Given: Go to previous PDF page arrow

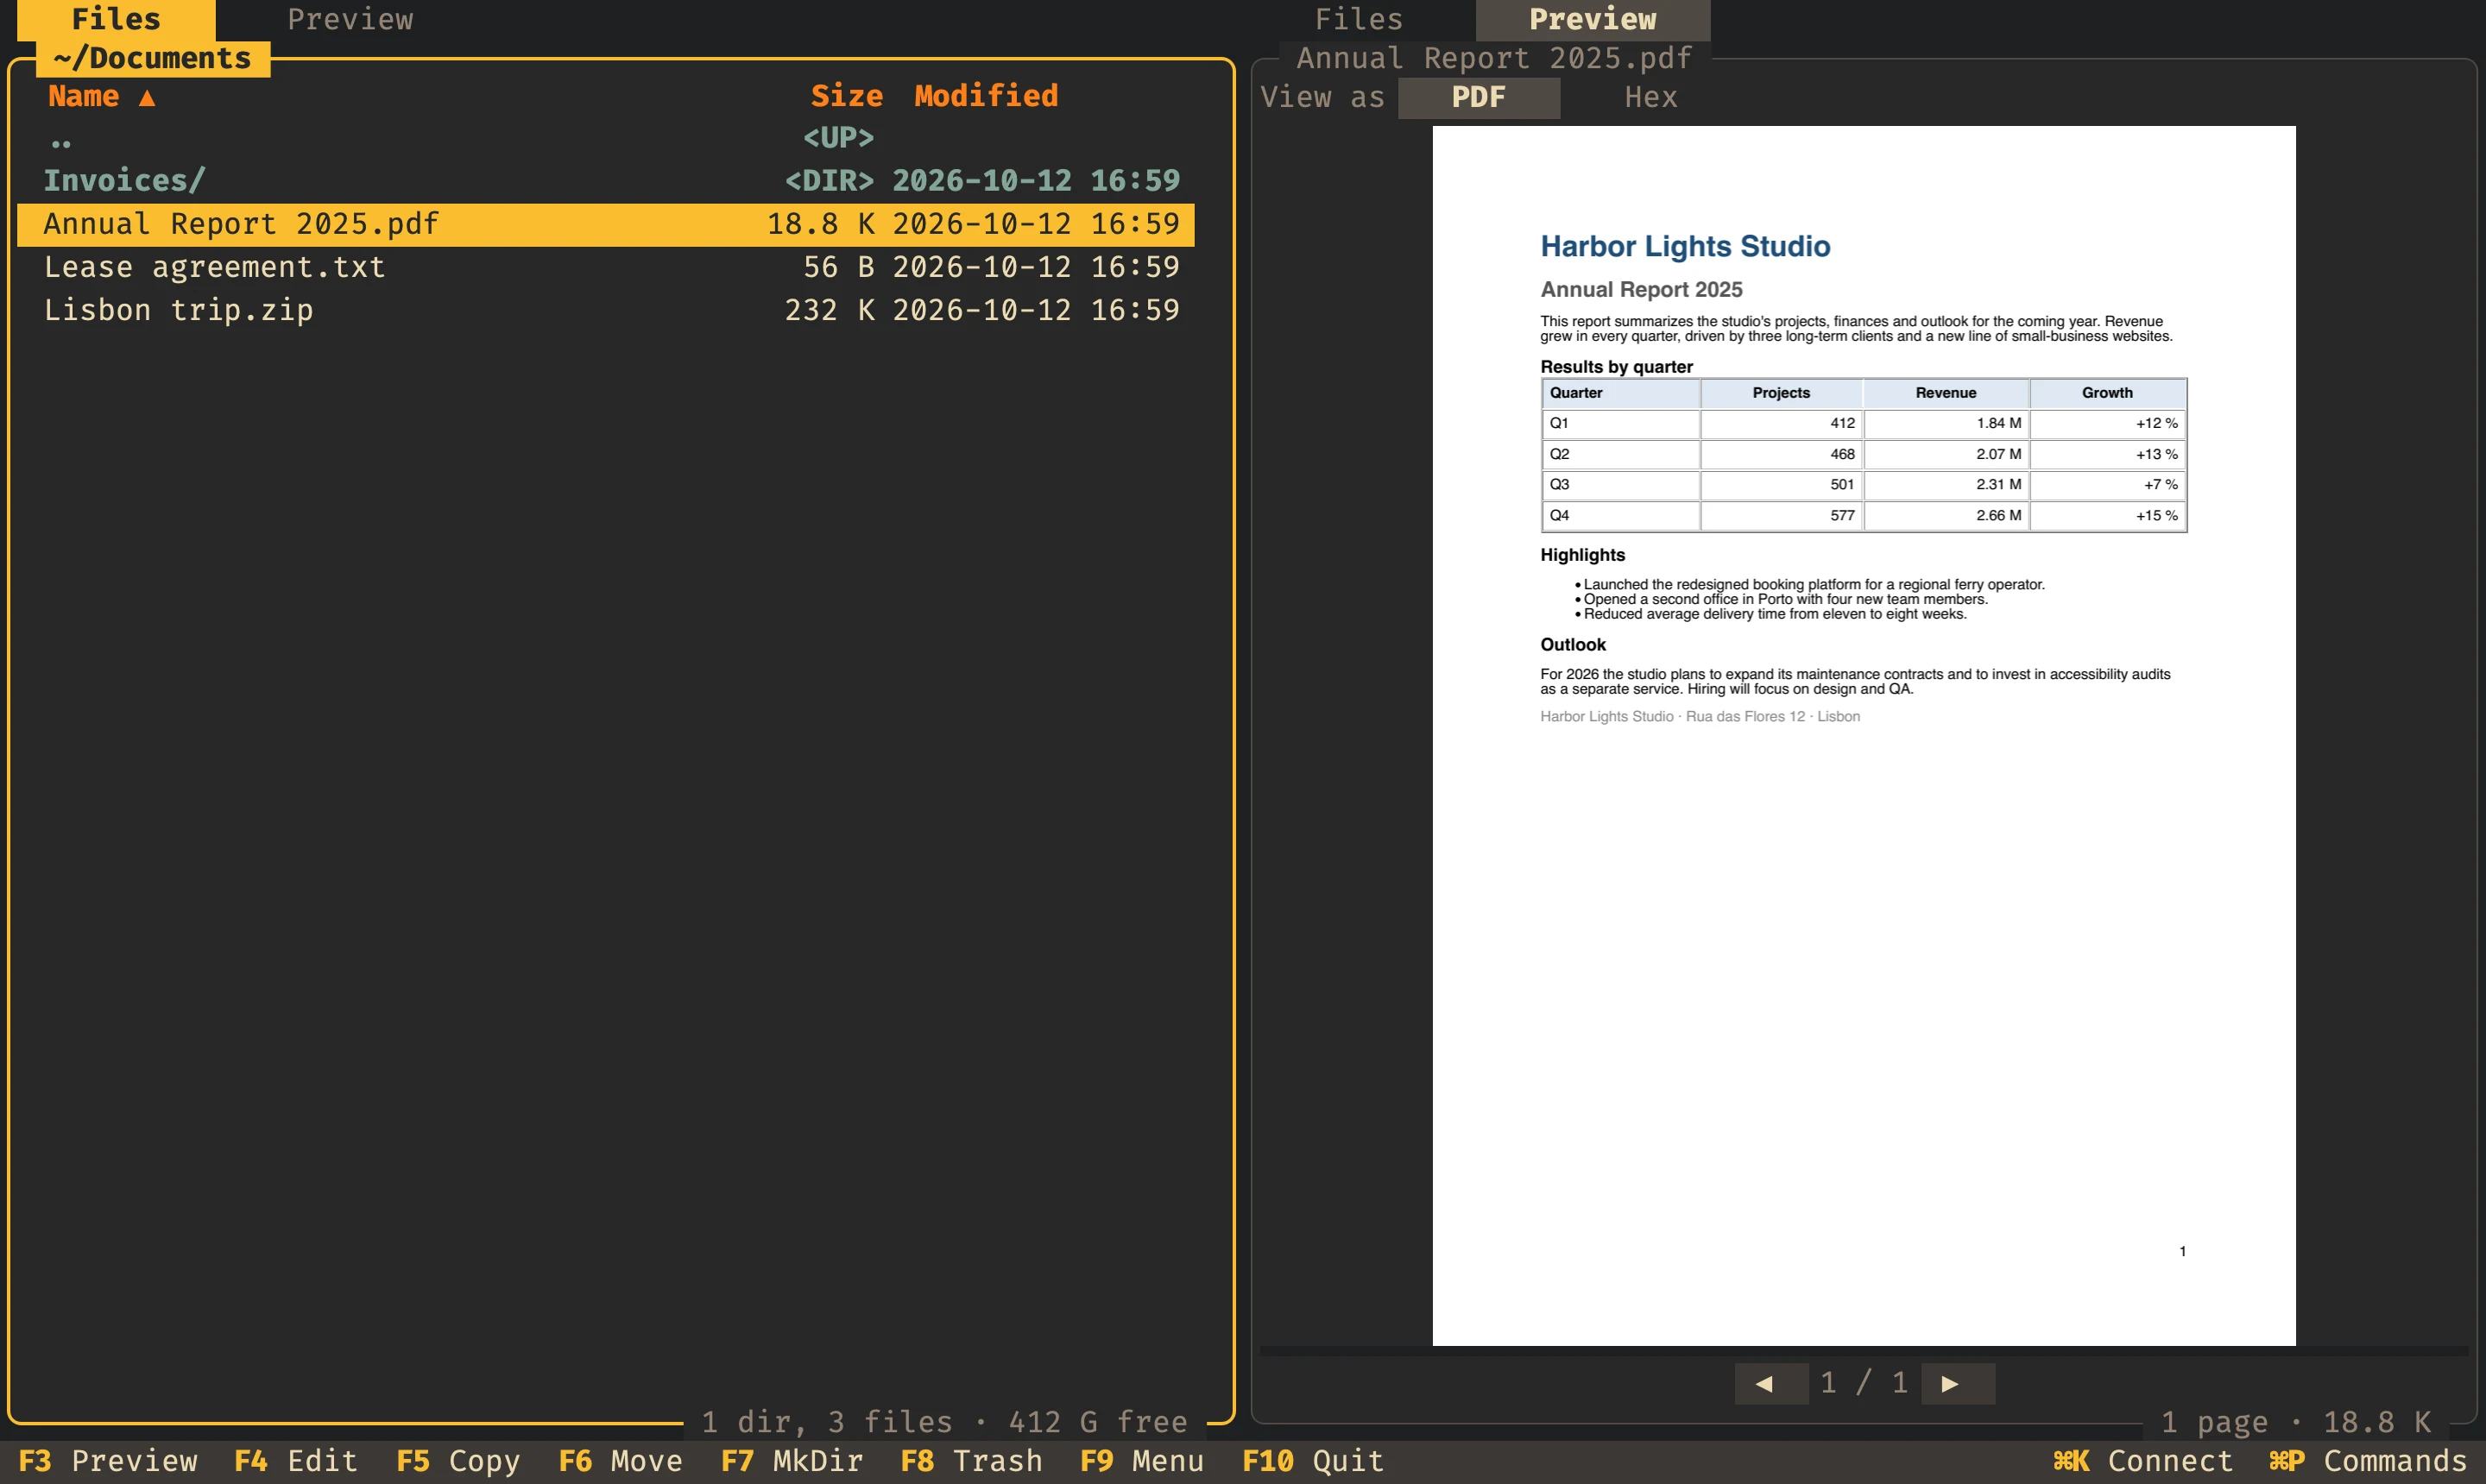Looking at the screenshot, I should (x=1770, y=1383).
